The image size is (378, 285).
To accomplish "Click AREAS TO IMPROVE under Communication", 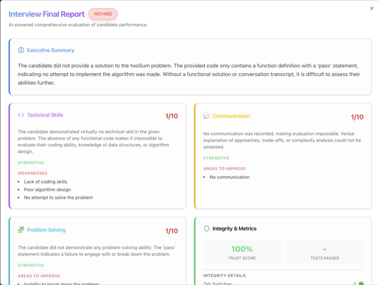I will pyautogui.click(x=225, y=169).
